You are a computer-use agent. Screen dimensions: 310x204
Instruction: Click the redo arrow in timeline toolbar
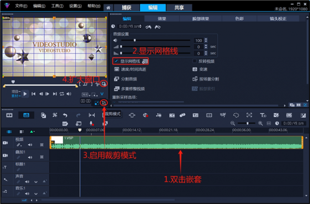(78, 115)
